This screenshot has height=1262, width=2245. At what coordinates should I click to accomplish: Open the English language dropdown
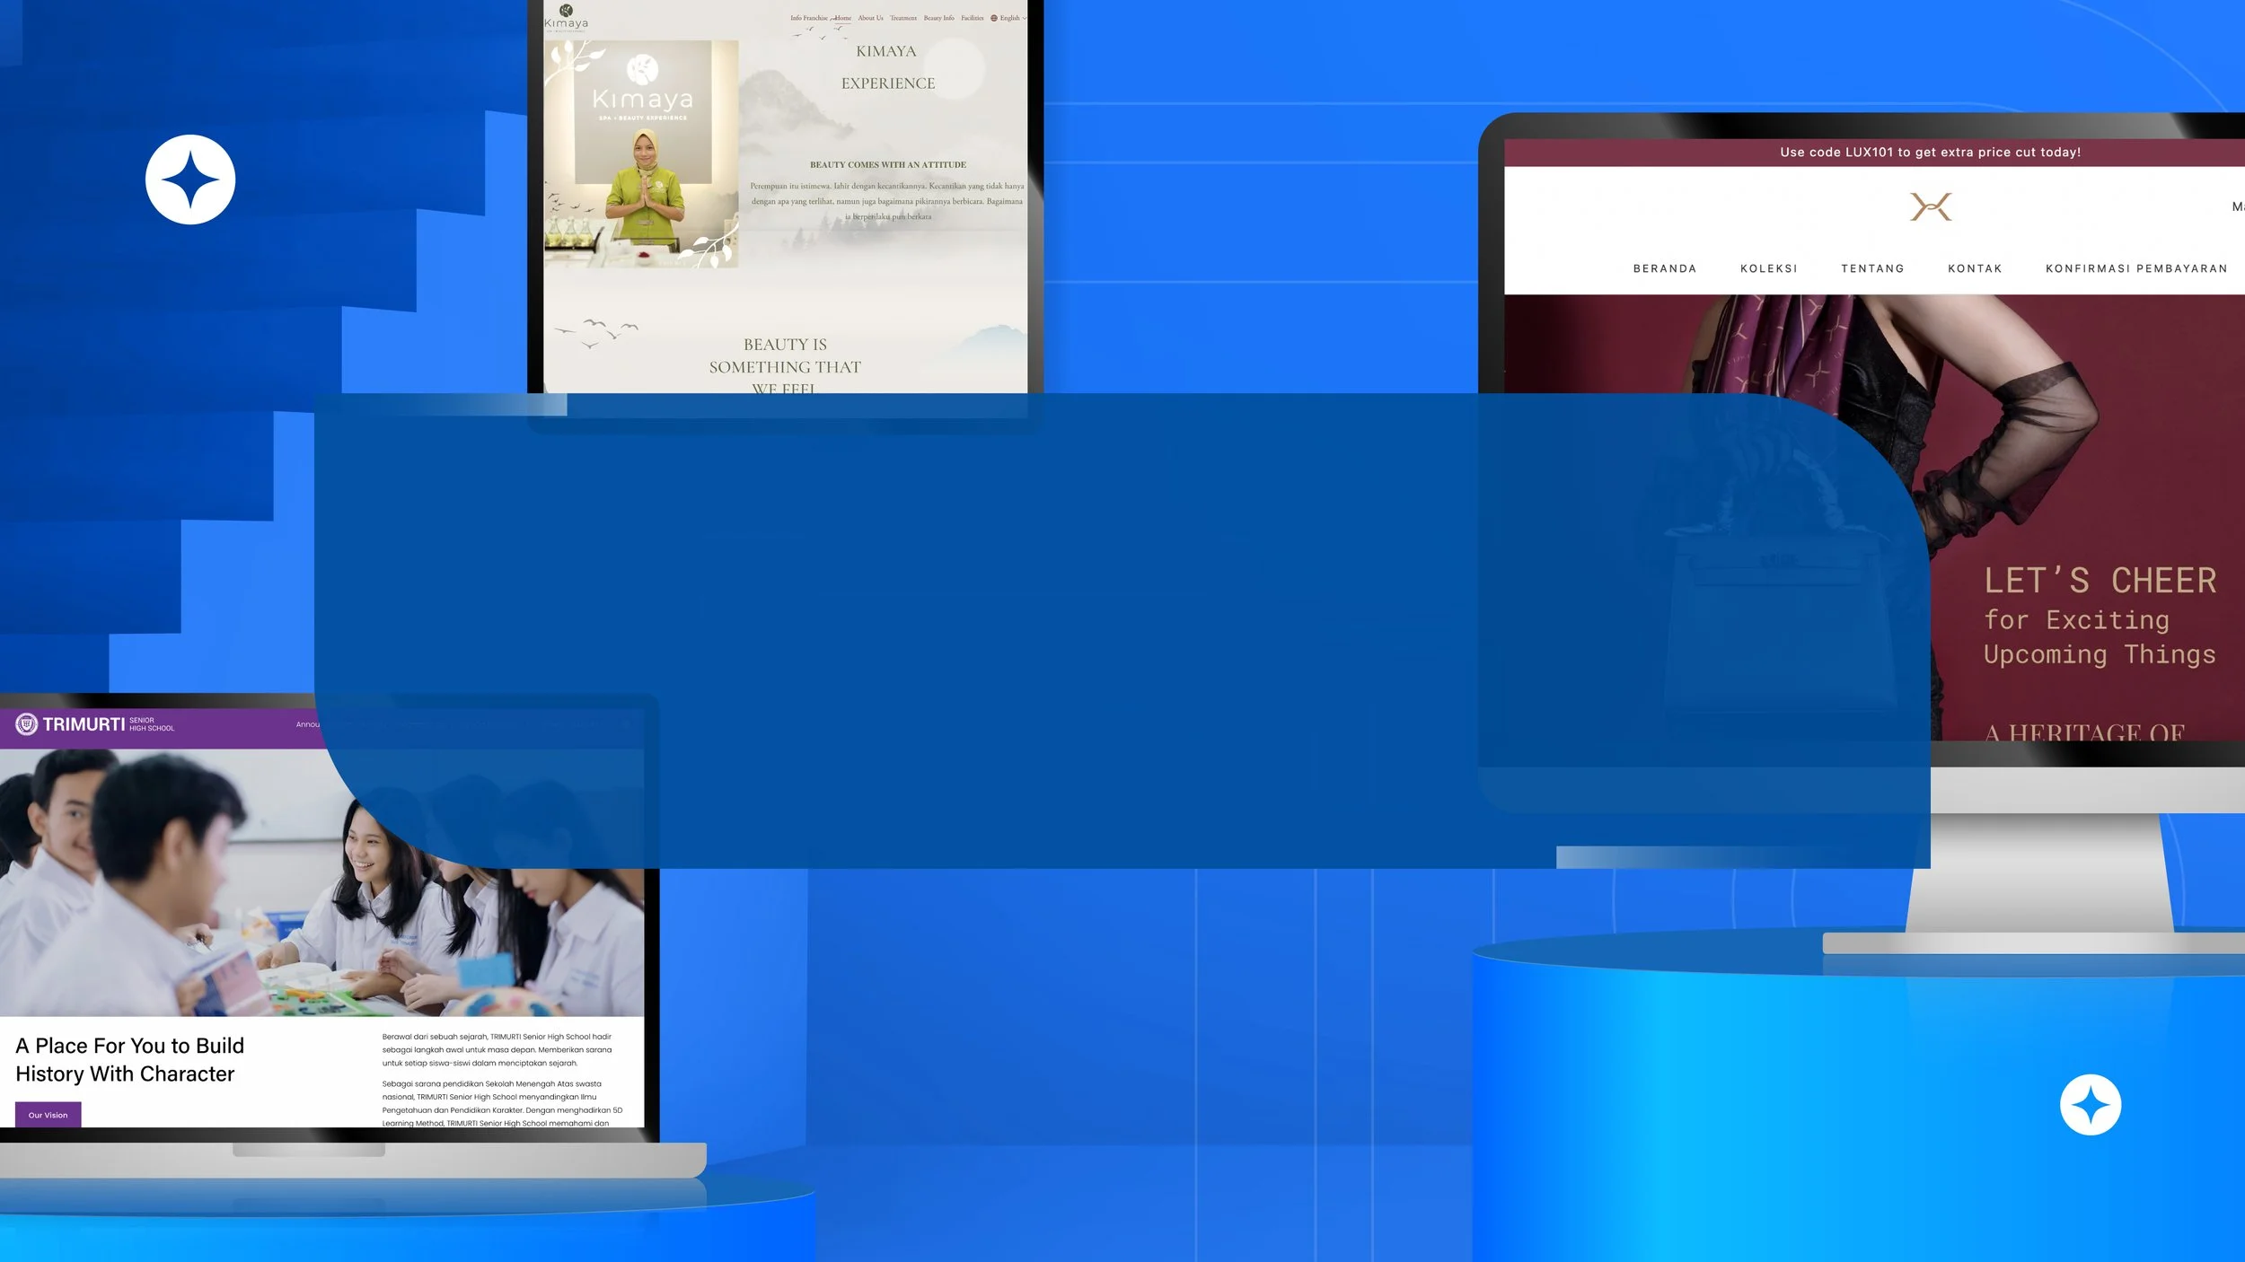pos(1011,18)
